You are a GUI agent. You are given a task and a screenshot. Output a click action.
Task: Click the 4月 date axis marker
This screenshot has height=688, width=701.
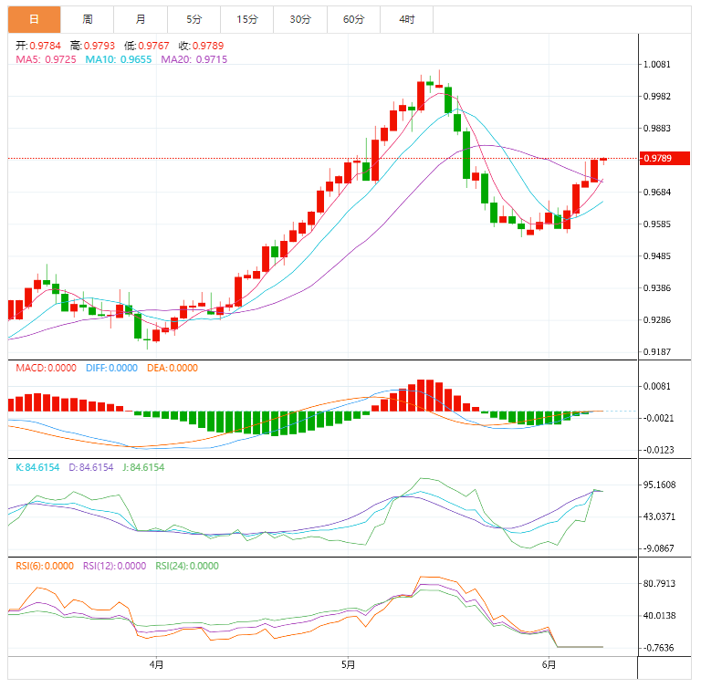tap(156, 665)
